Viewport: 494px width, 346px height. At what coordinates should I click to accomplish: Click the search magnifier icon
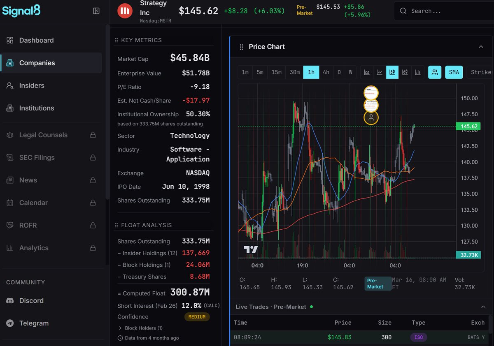[403, 11]
